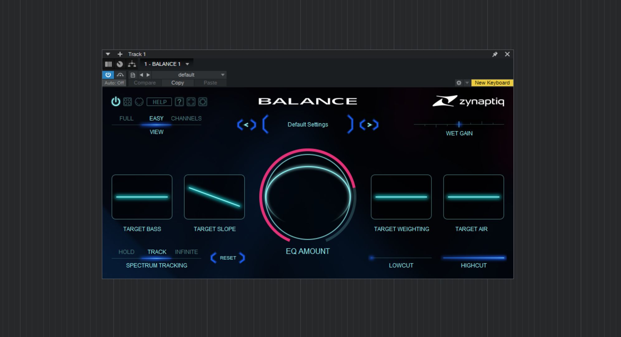This screenshot has height=337, width=621.
Task: Adjust the WET GAIN slider
Action: (x=459, y=124)
